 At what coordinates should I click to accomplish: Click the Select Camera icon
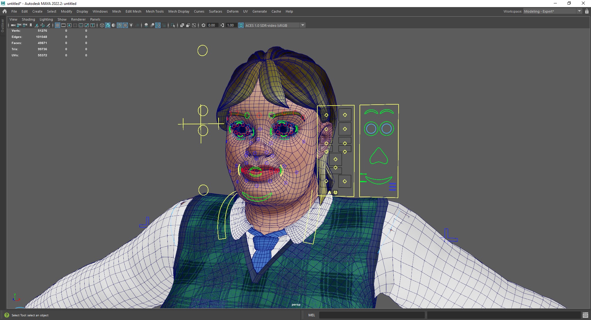[13, 25]
